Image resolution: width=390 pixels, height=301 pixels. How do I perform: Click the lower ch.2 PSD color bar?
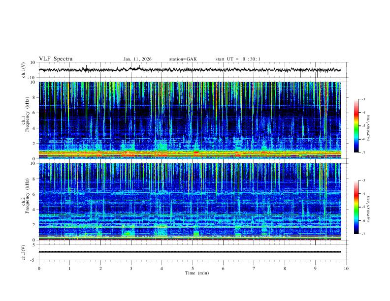[356, 207]
